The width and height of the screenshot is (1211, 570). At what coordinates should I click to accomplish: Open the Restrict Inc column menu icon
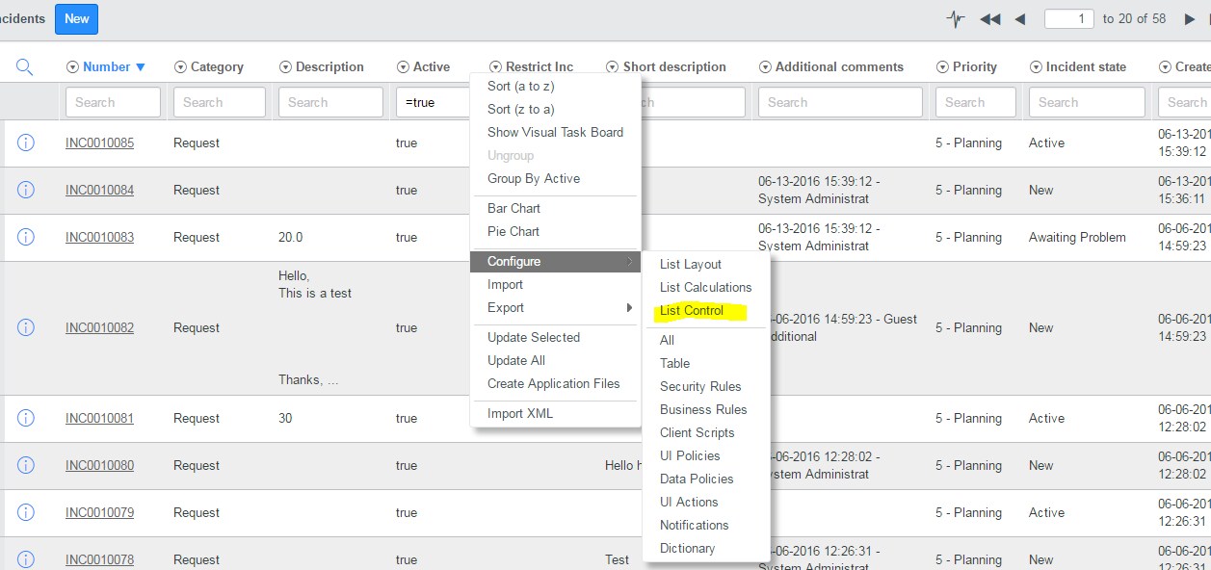click(x=495, y=67)
